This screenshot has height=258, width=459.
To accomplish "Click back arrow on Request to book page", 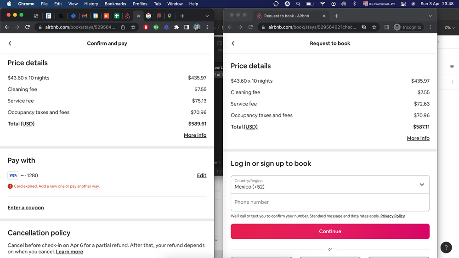I will click(233, 44).
